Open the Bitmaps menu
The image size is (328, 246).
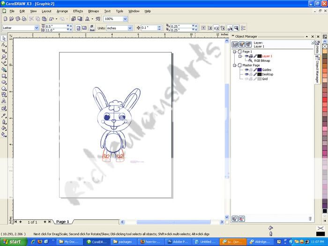(x=93, y=11)
